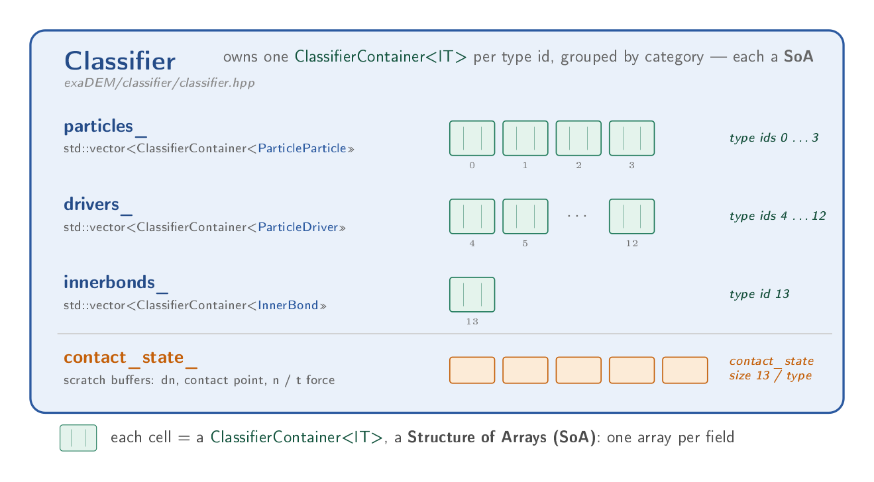Click 'InnerBond' type name
This screenshot has width=874, height=482.
tap(288, 305)
